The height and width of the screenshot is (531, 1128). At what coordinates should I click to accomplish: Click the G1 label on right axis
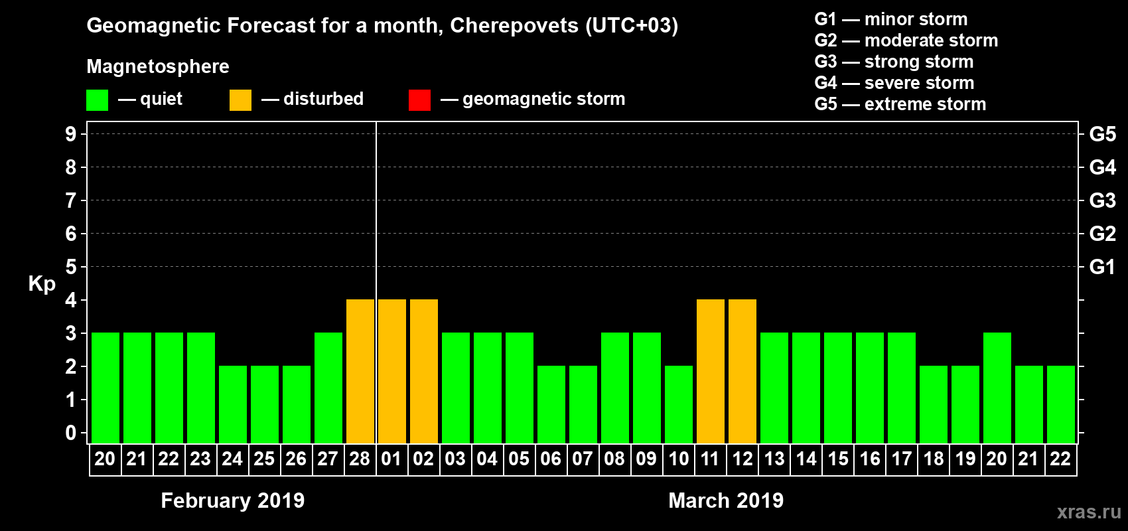(1103, 267)
